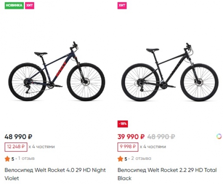Click the 9 998 ₽ installment price box
Viewport: 223px width, 184px height.
[x=127, y=147]
